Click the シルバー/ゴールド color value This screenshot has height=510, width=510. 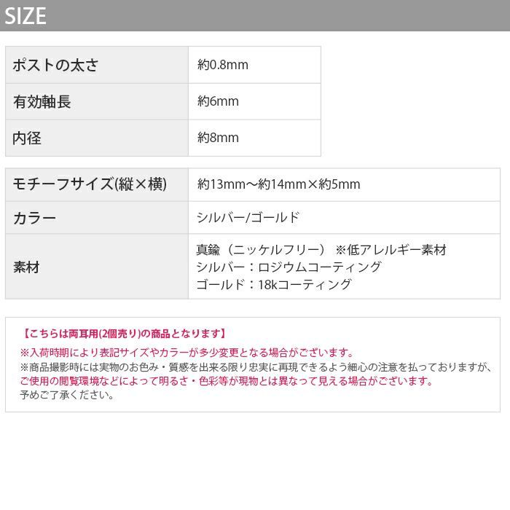point(248,218)
